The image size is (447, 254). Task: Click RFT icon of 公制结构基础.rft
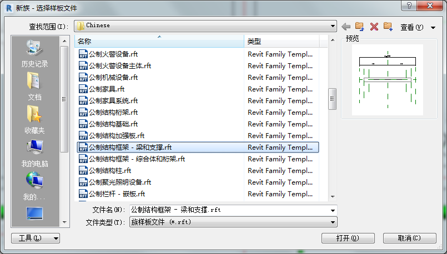pos(83,124)
